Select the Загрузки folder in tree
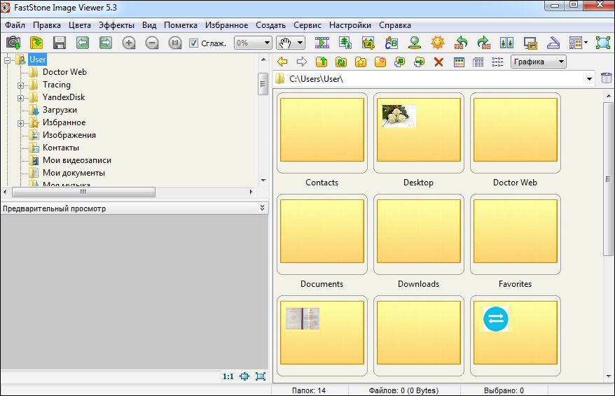Image resolution: width=615 pixels, height=396 pixels. click(x=60, y=110)
